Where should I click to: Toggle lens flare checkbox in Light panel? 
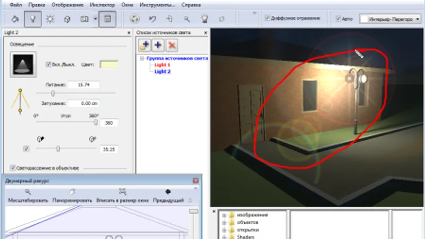coord(12,168)
